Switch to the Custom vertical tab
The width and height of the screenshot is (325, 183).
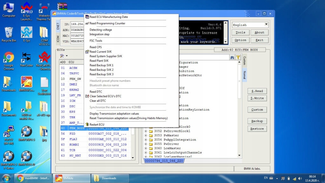click(244, 61)
